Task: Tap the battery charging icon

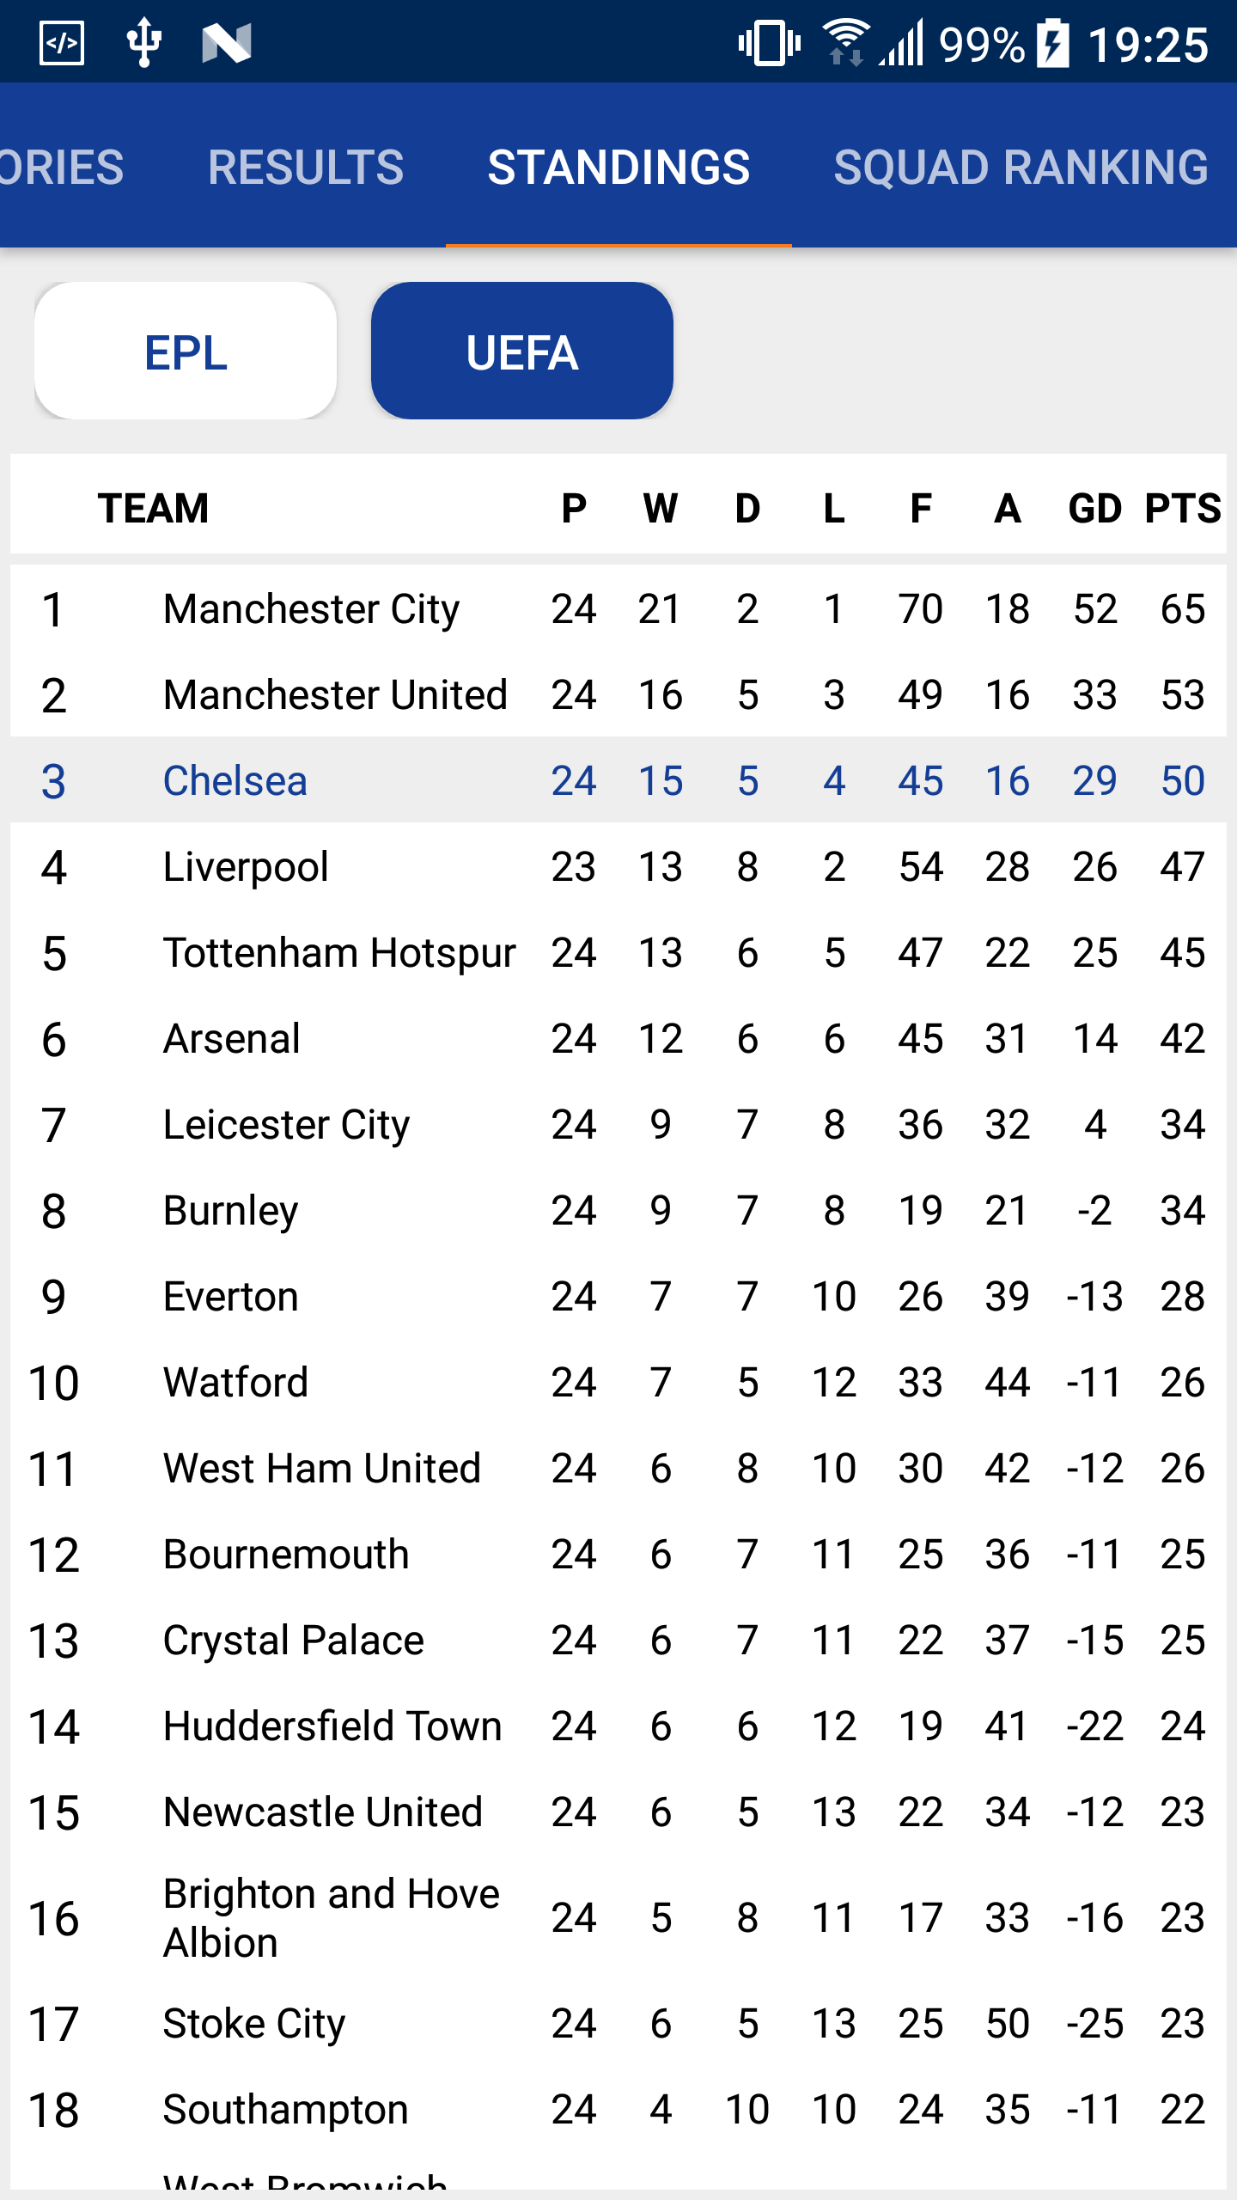Action: coord(1053,42)
